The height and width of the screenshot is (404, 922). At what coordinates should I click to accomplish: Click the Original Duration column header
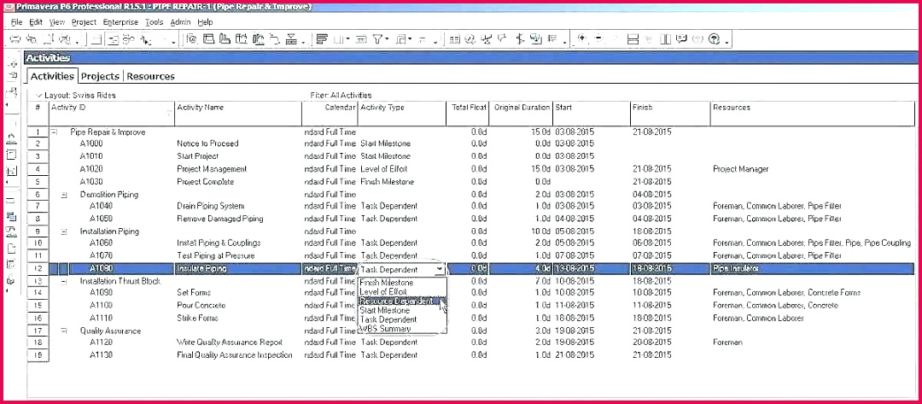(x=521, y=113)
